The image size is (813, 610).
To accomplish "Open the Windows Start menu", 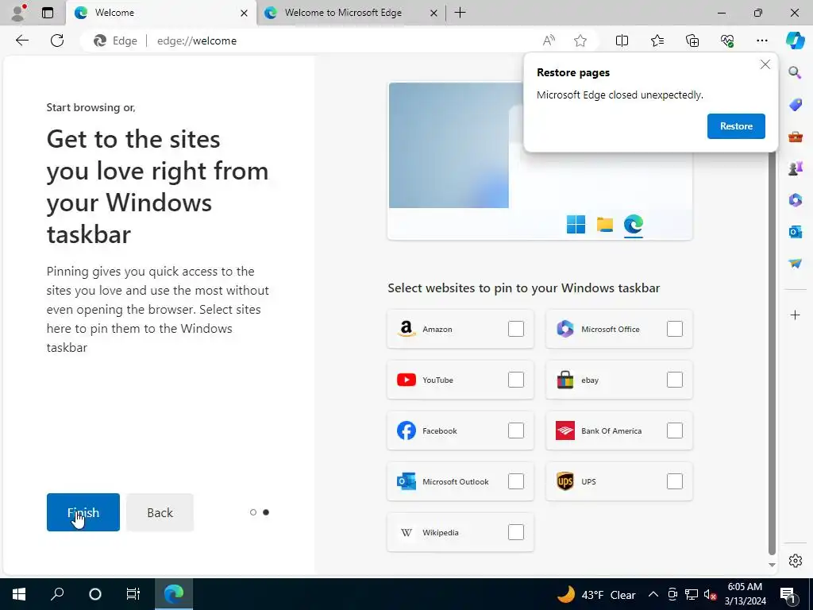I will point(19,594).
